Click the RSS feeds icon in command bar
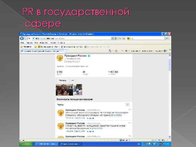196x147 pixels. (x=116, y=51)
